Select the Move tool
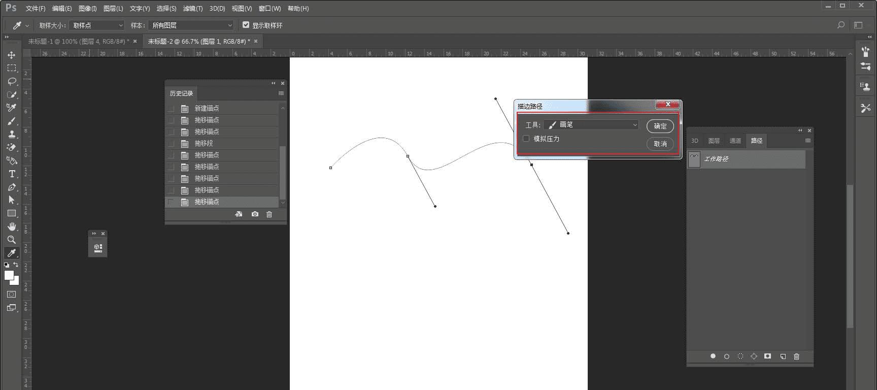Screen dimensions: 877x390 tap(12, 55)
